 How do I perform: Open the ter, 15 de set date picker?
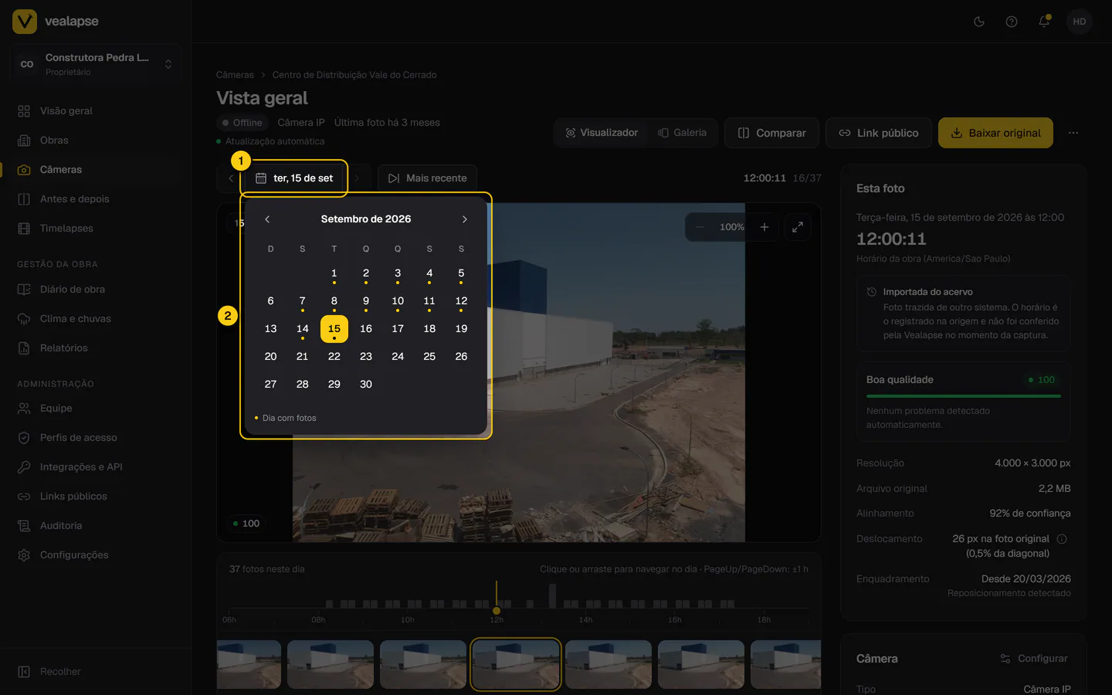(294, 178)
